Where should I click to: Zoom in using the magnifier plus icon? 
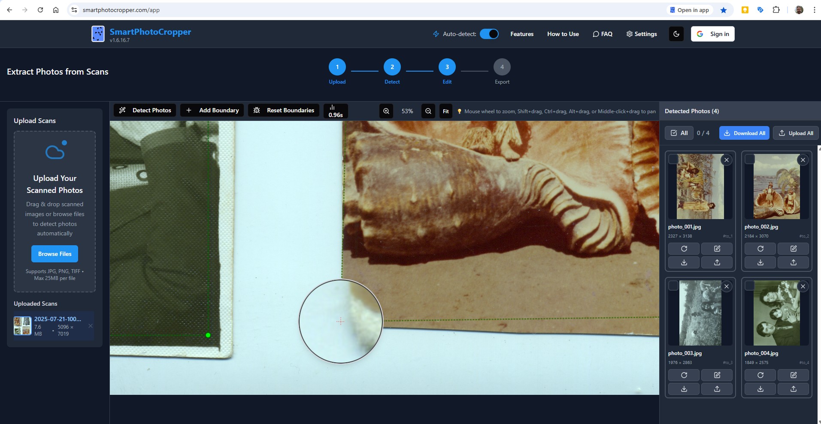pos(385,111)
